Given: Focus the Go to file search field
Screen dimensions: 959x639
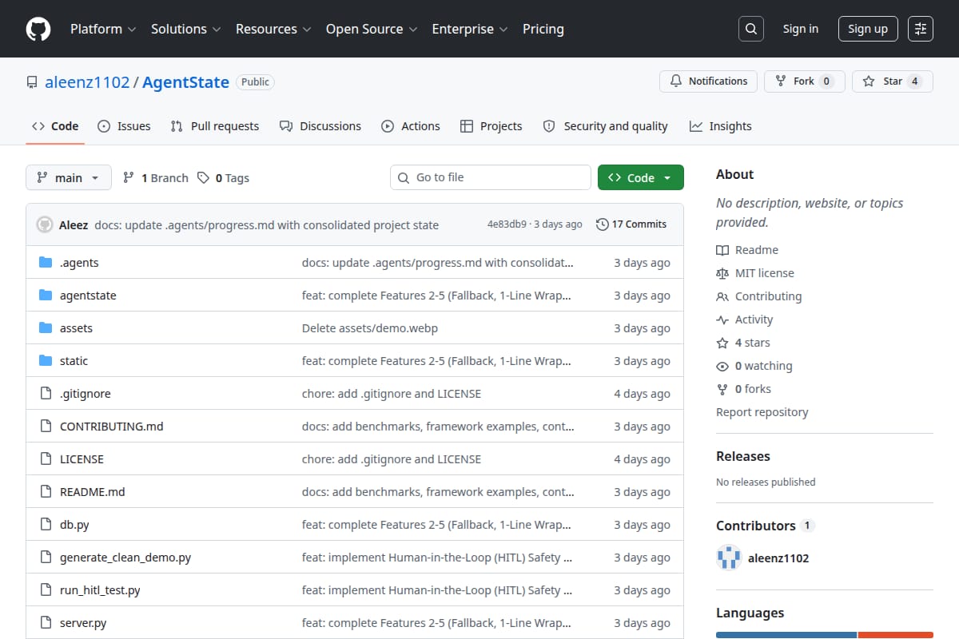Looking at the screenshot, I should click(x=491, y=177).
